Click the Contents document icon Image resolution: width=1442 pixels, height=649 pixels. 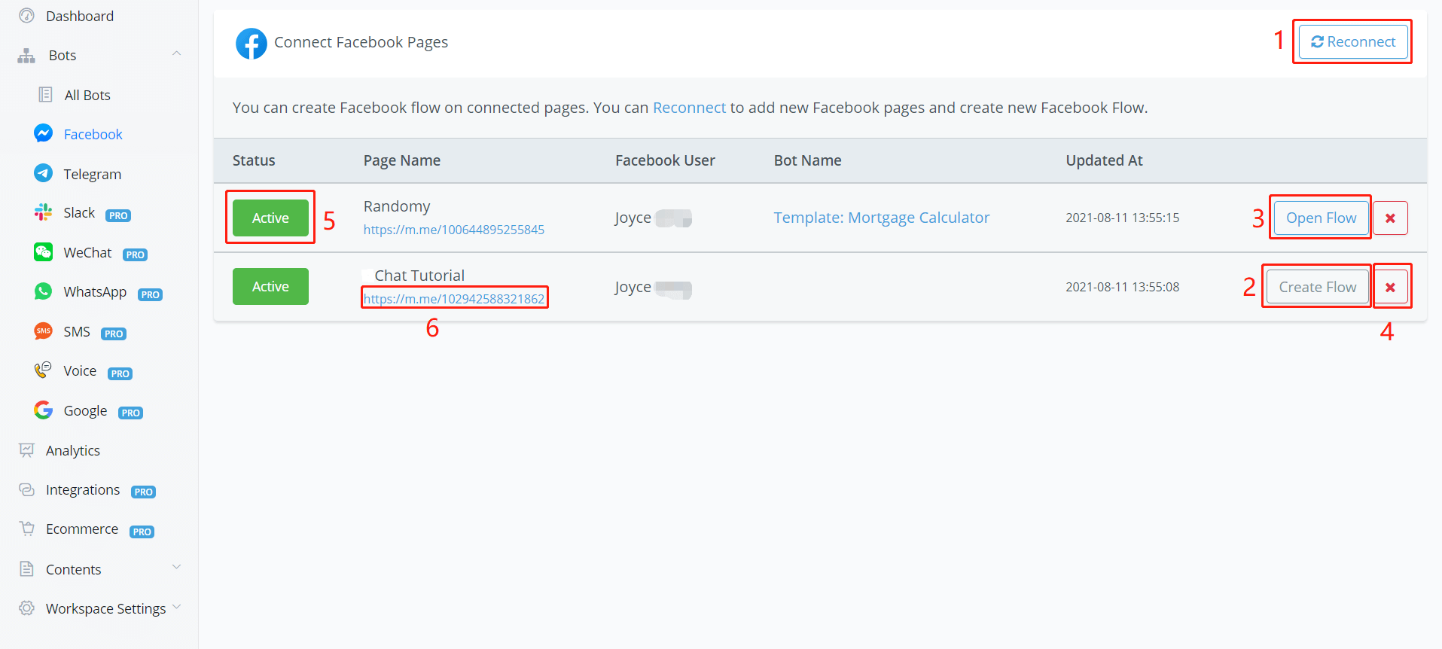pyautogui.click(x=27, y=568)
